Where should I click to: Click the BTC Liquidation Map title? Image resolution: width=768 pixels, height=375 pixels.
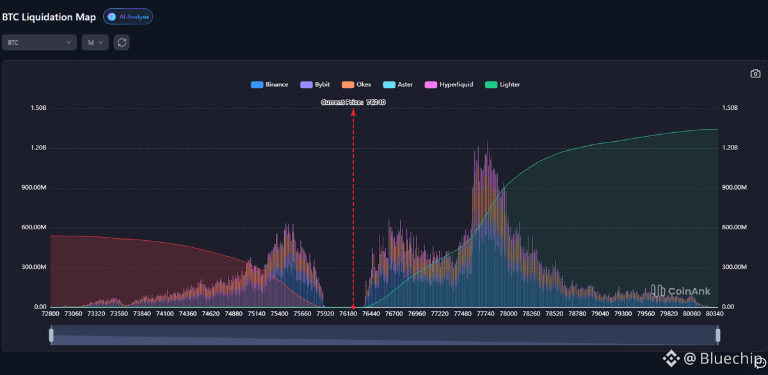(x=49, y=17)
